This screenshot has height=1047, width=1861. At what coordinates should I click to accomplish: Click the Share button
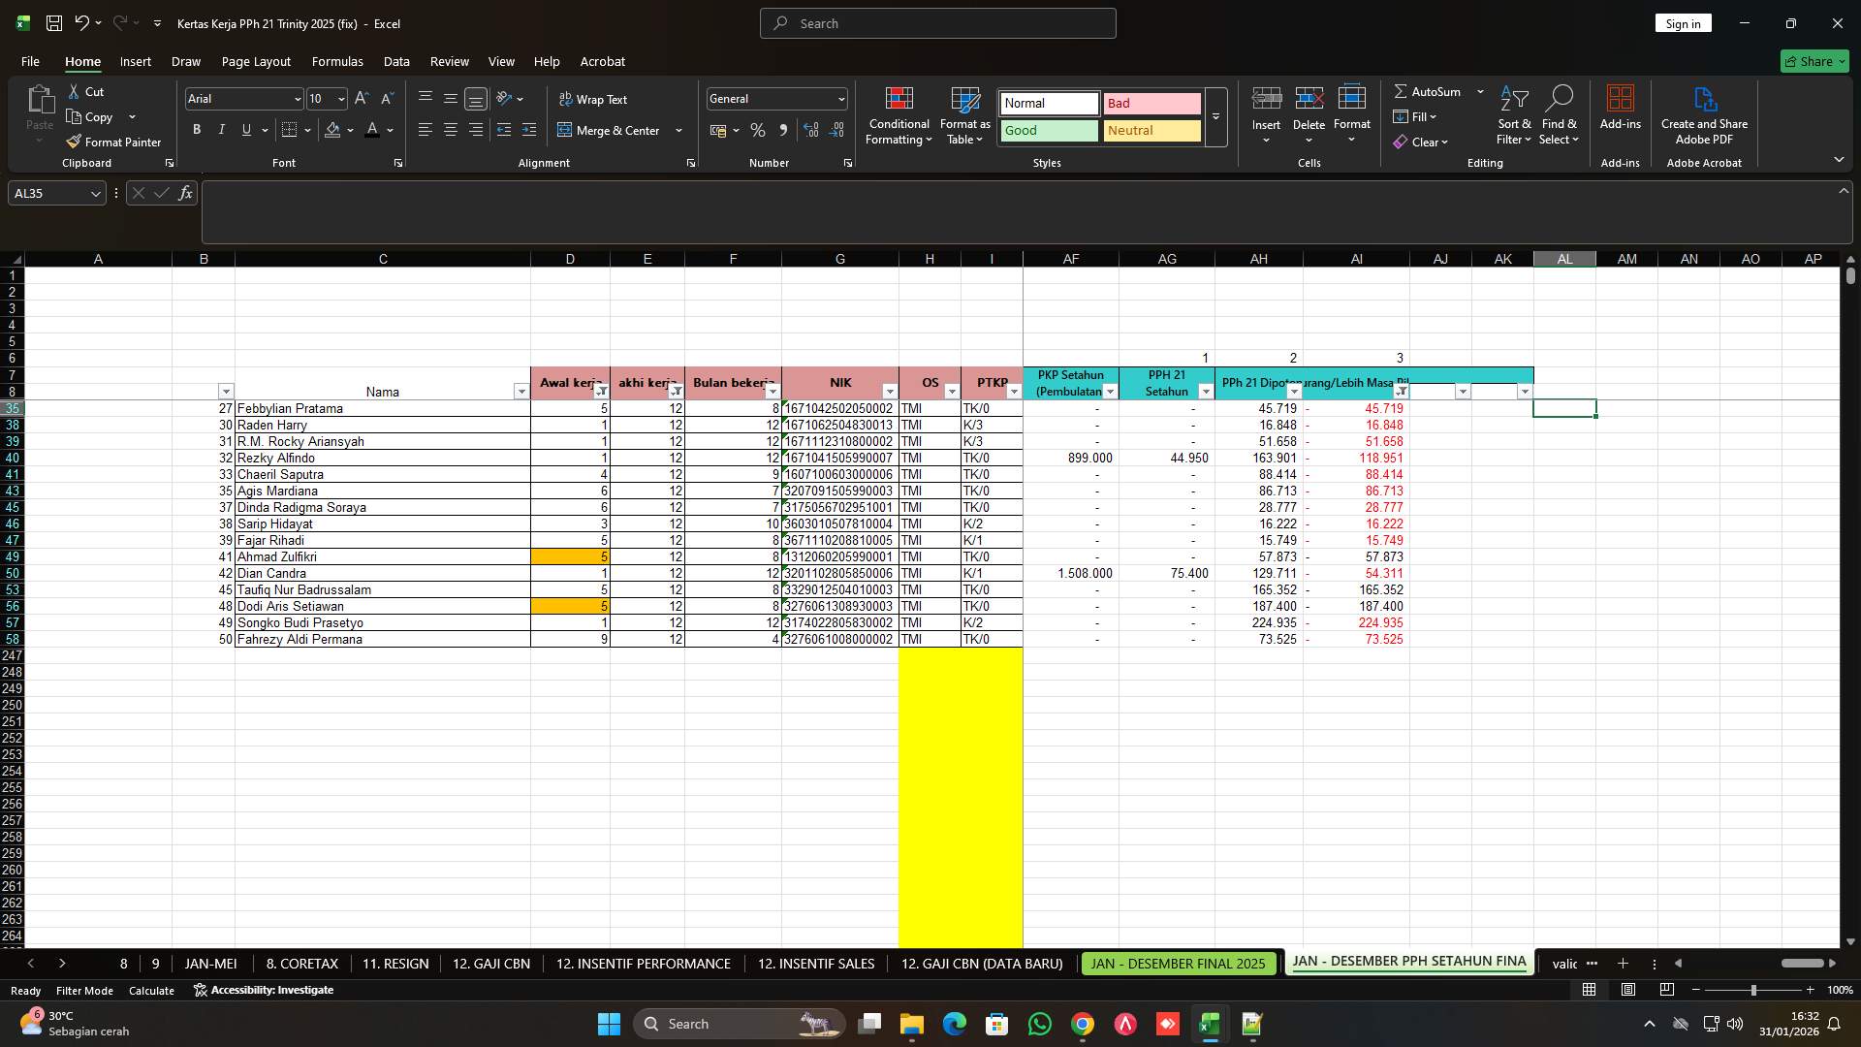tap(1814, 61)
